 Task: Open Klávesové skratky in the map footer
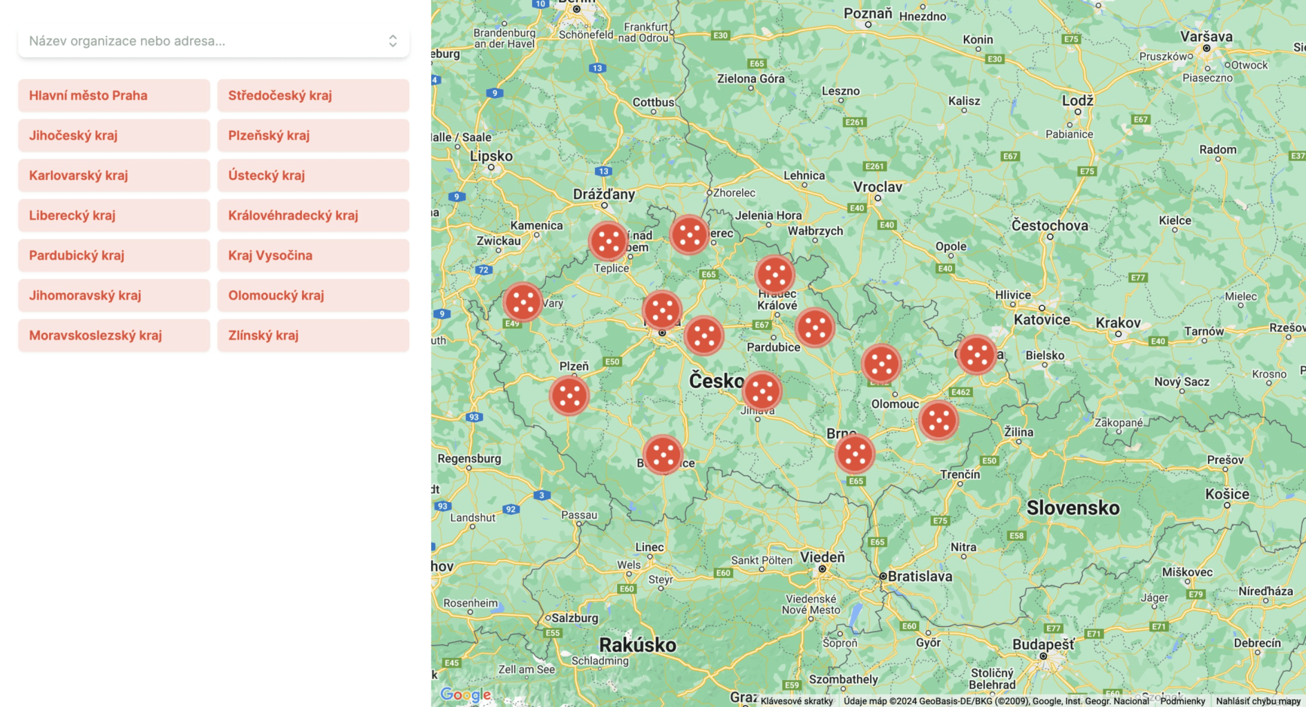[x=796, y=700]
